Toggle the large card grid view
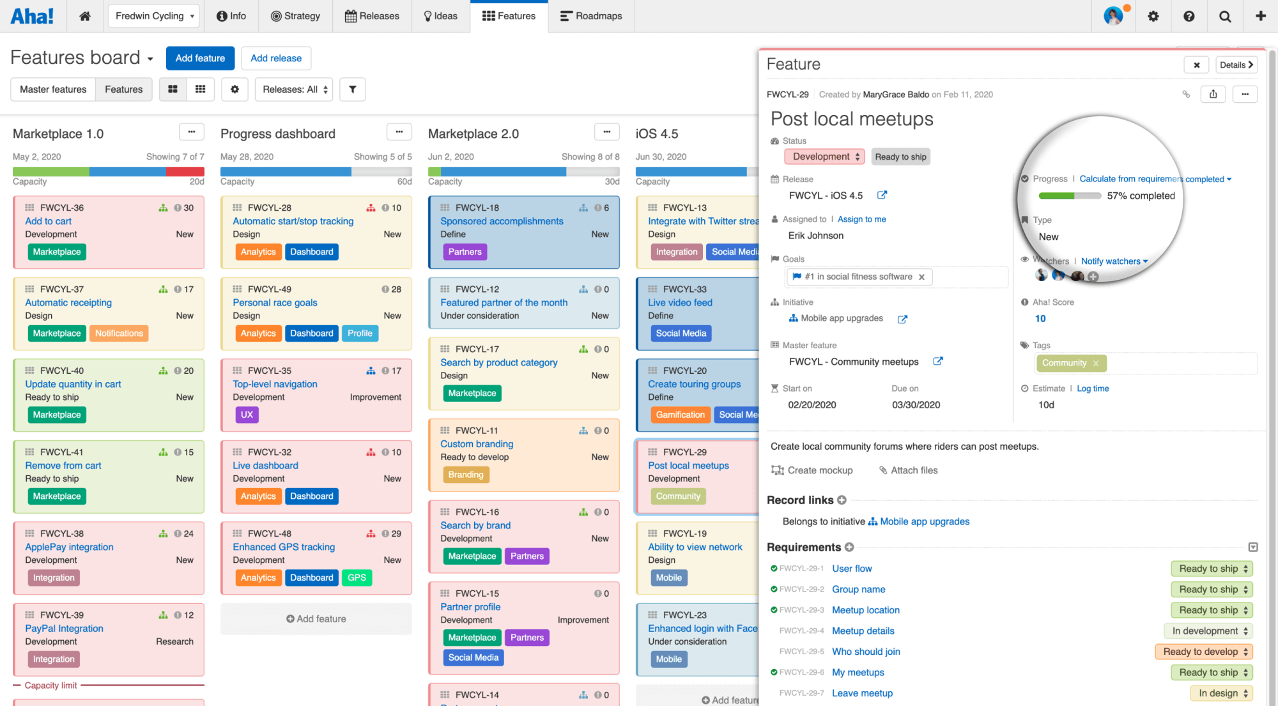Screen dimensions: 1278x706 click(x=173, y=89)
